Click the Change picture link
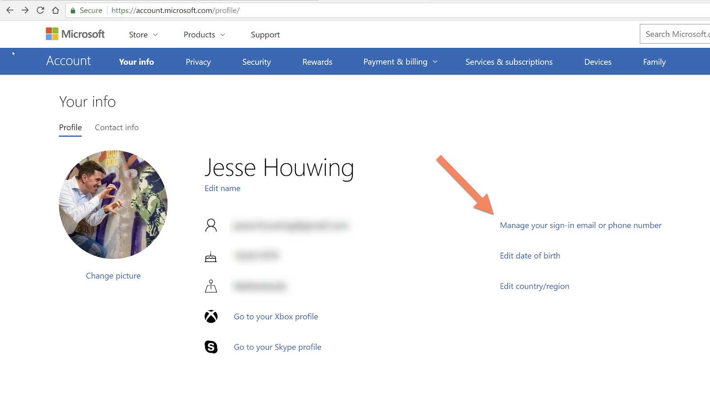Viewport: 710px width, 417px height. 113,276
